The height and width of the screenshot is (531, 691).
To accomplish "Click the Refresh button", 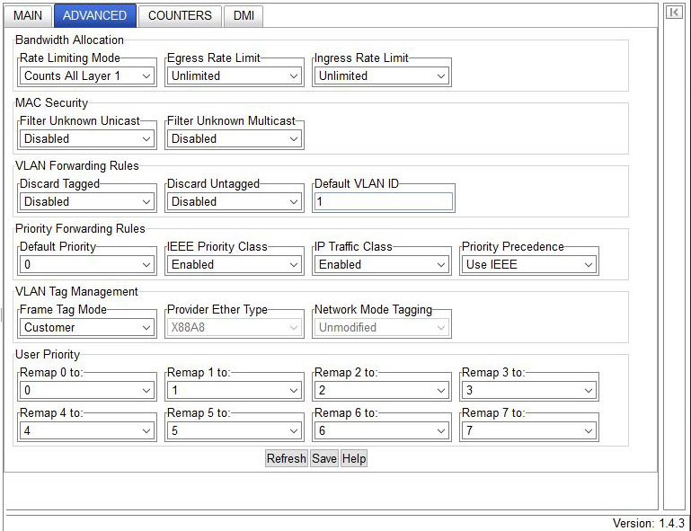I will pyautogui.click(x=287, y=458).
